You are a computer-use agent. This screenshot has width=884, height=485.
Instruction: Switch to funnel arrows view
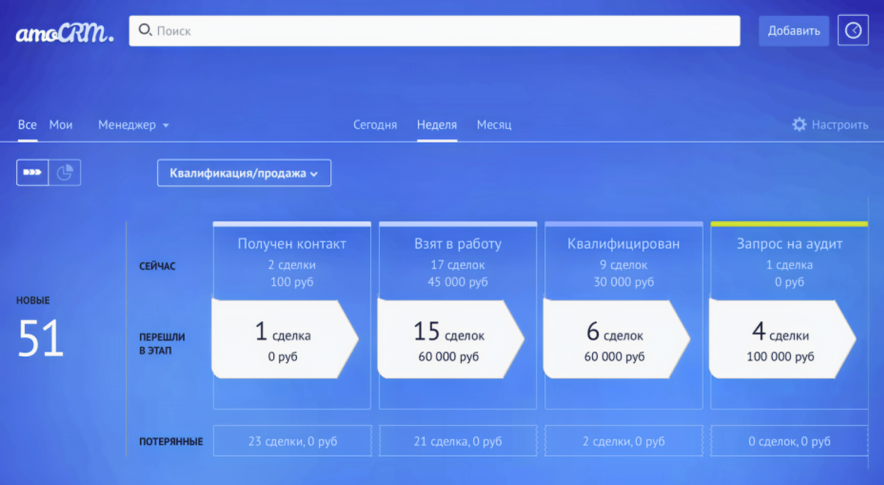click(32, 172)
